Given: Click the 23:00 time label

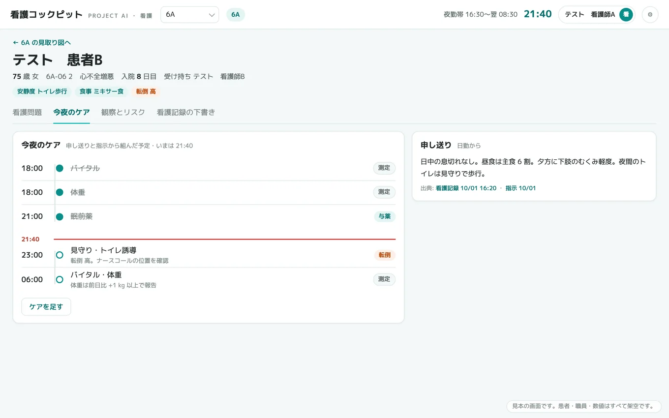Looking at the screenshot, I should [x=32, y=255].
